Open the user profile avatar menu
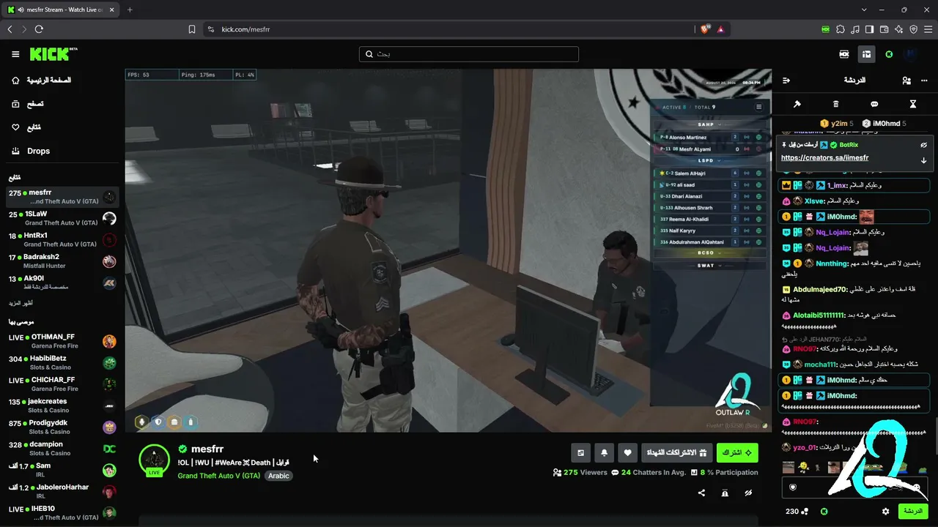The width and height of the screenshot is (938, 527). coord(910,54)
